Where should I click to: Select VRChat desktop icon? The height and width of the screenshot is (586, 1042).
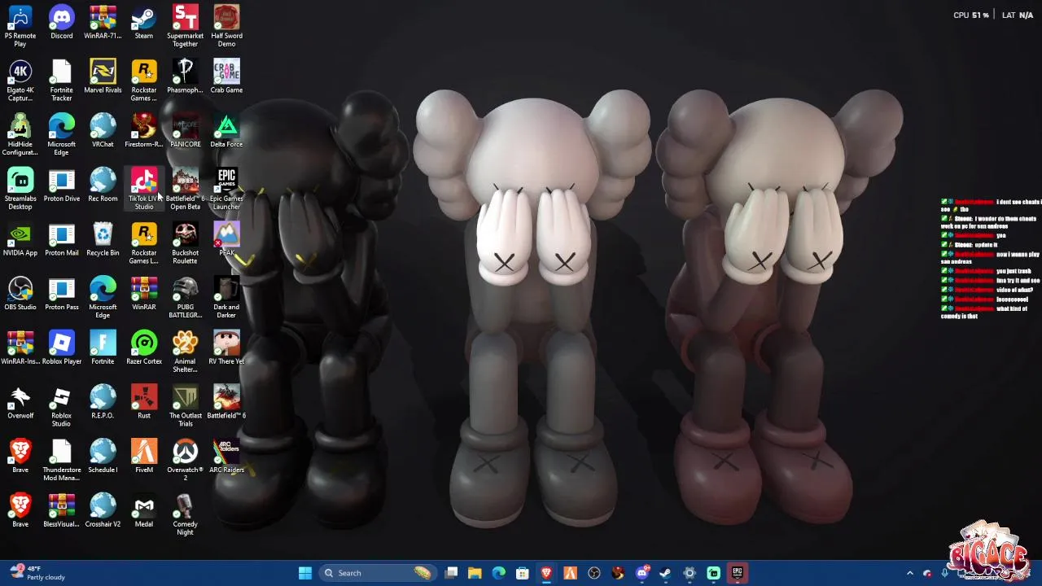click(103, 130)
